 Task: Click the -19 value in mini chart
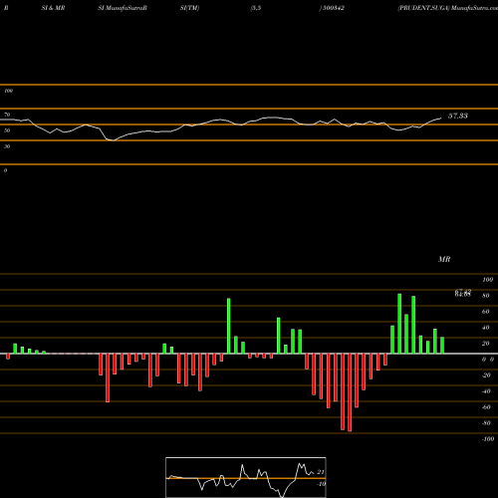click(321, 484)
